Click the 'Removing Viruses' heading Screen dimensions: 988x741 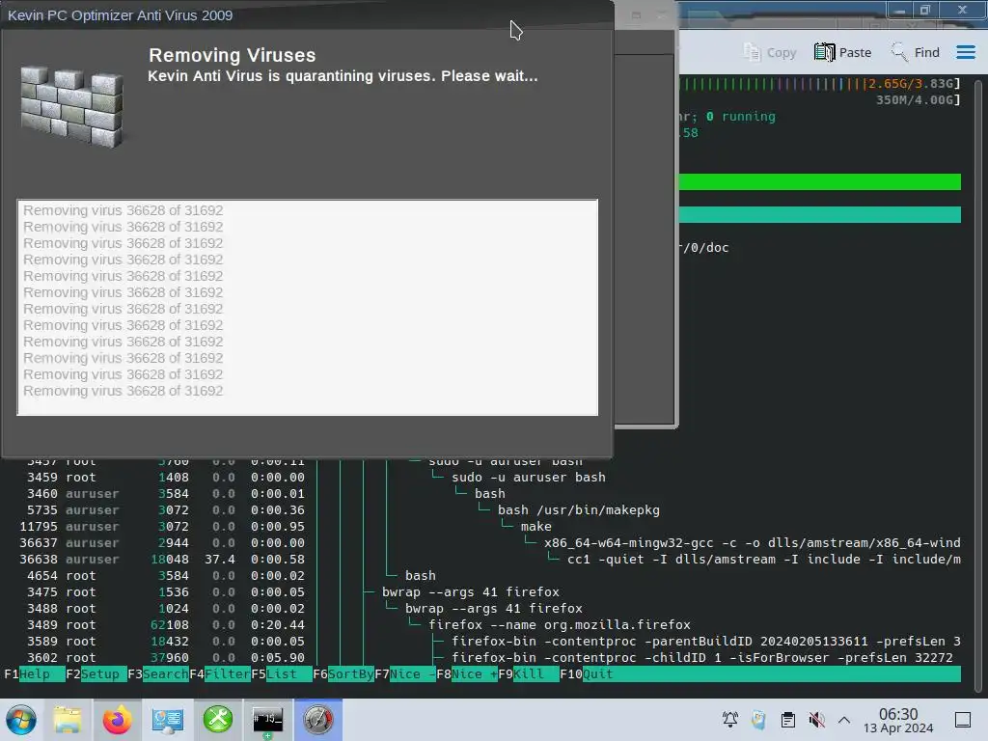[232, 55]
